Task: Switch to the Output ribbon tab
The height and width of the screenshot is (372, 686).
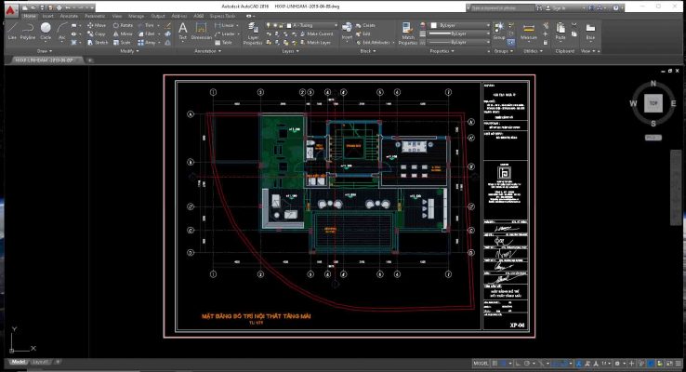Action: (158, 16)
